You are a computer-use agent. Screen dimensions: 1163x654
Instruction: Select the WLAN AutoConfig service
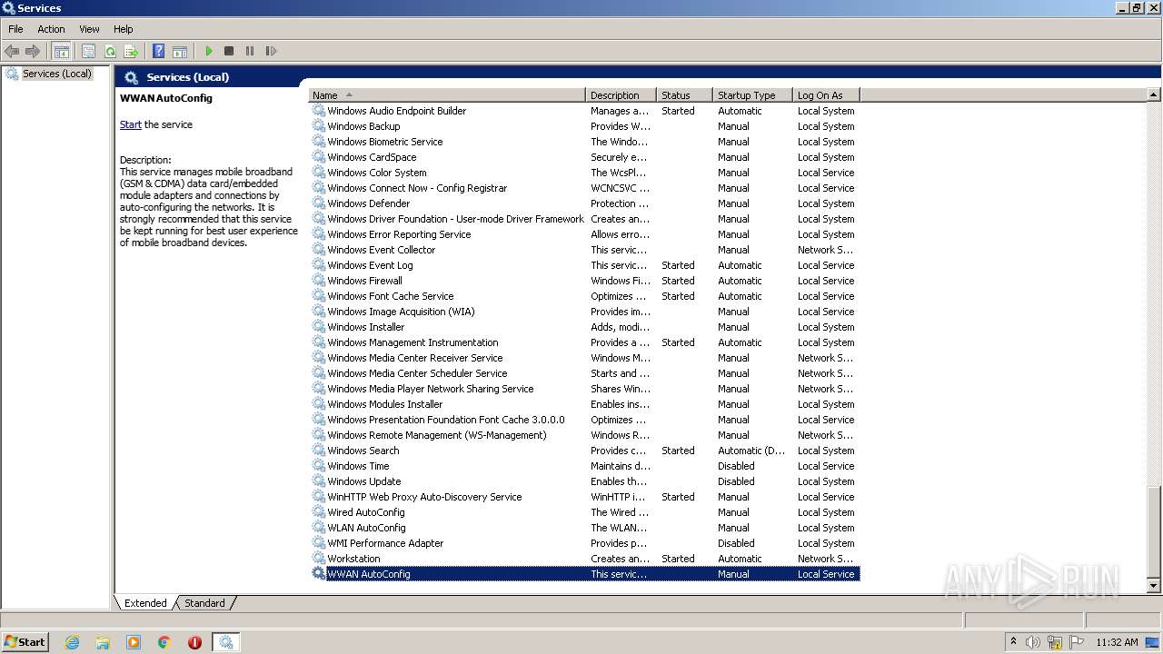point(584,528)
